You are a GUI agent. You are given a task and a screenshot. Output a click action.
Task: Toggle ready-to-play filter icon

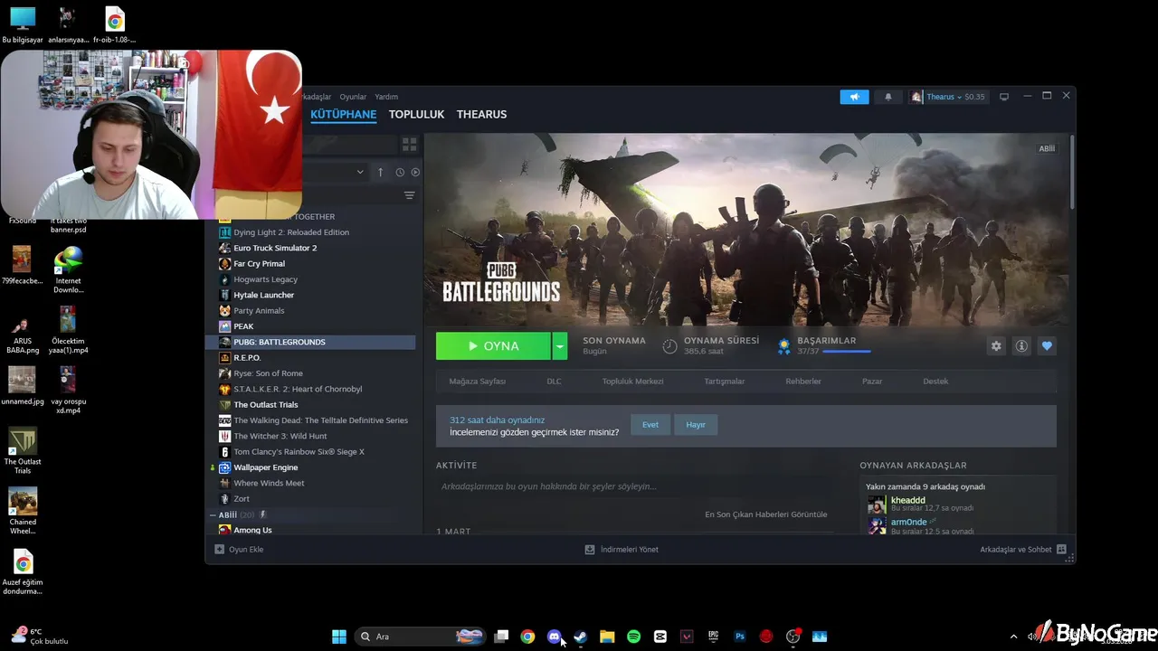click(415, 172)
